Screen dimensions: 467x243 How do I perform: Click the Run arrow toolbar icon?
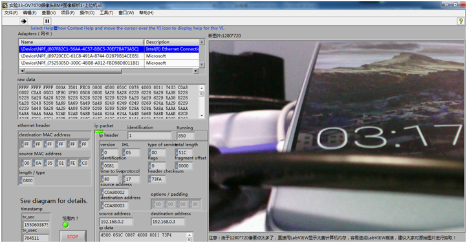(x=24, y=21)
